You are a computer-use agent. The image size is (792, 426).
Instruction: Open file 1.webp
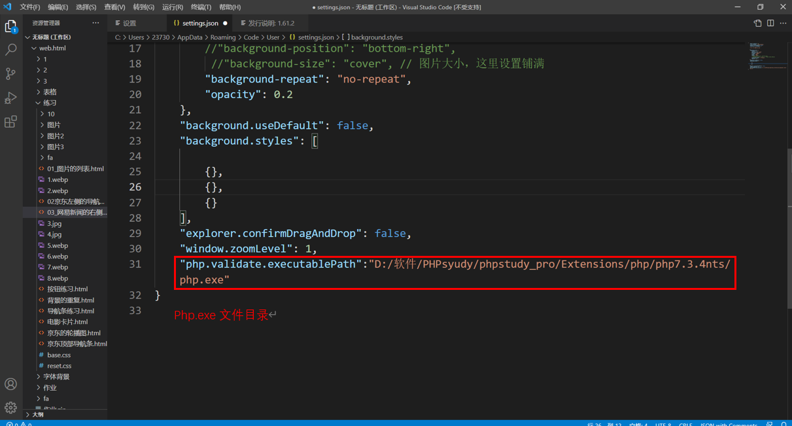pyautogui.click(x=65, y=179)
